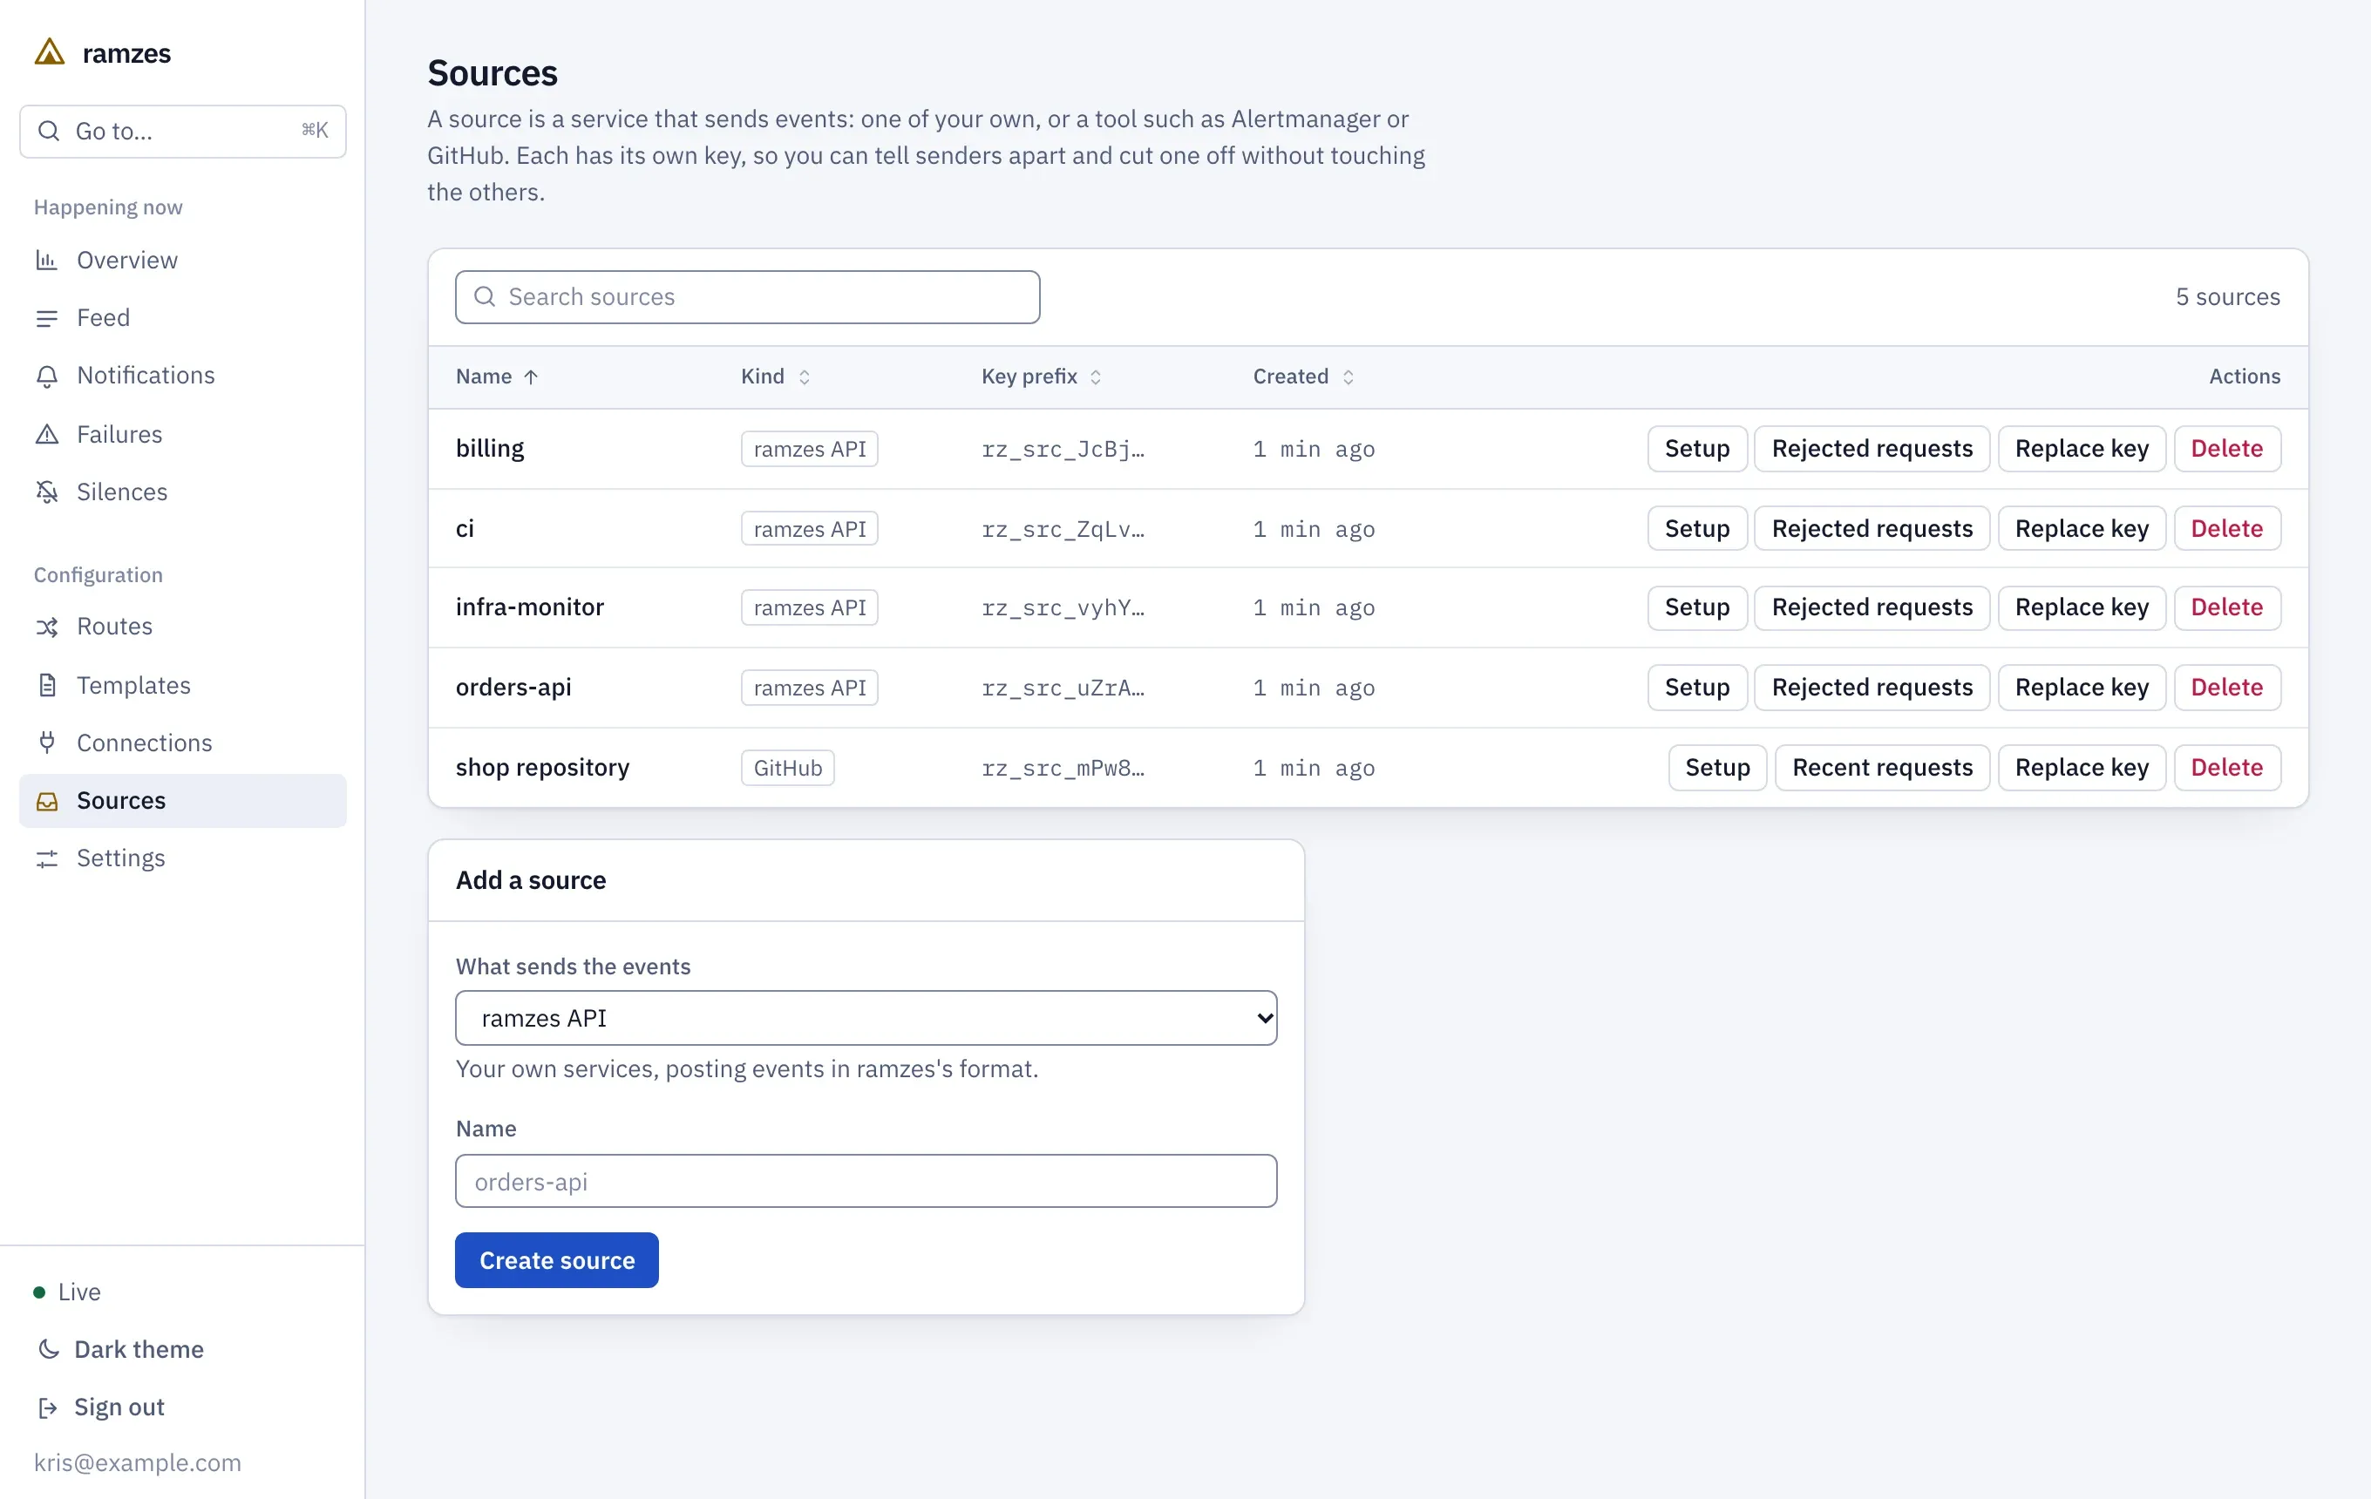View Recent requests for shop repository
Viewport: 2371px width, 1499px height.
1882,768
